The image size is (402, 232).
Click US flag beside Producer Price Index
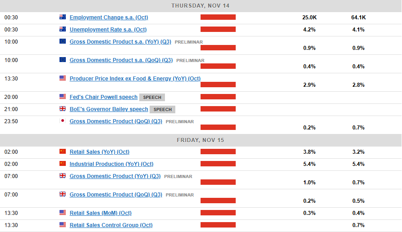(x=63, y=78)
